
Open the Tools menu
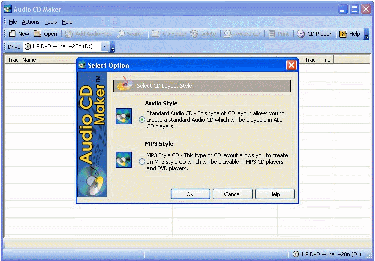(x=51, y=22)
